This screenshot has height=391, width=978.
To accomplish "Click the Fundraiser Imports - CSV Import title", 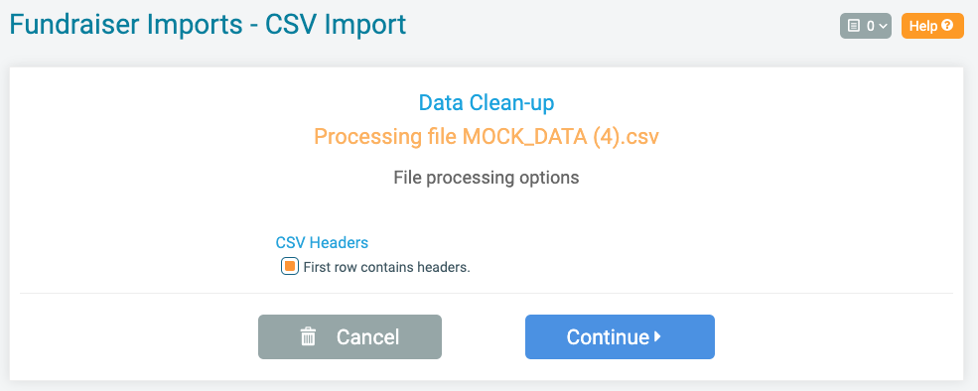I will (208, 25).
